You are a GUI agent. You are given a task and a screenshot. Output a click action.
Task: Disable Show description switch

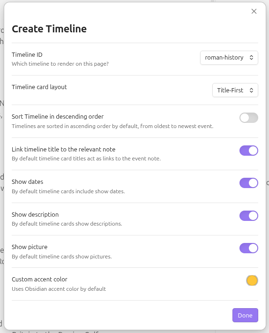249,216
